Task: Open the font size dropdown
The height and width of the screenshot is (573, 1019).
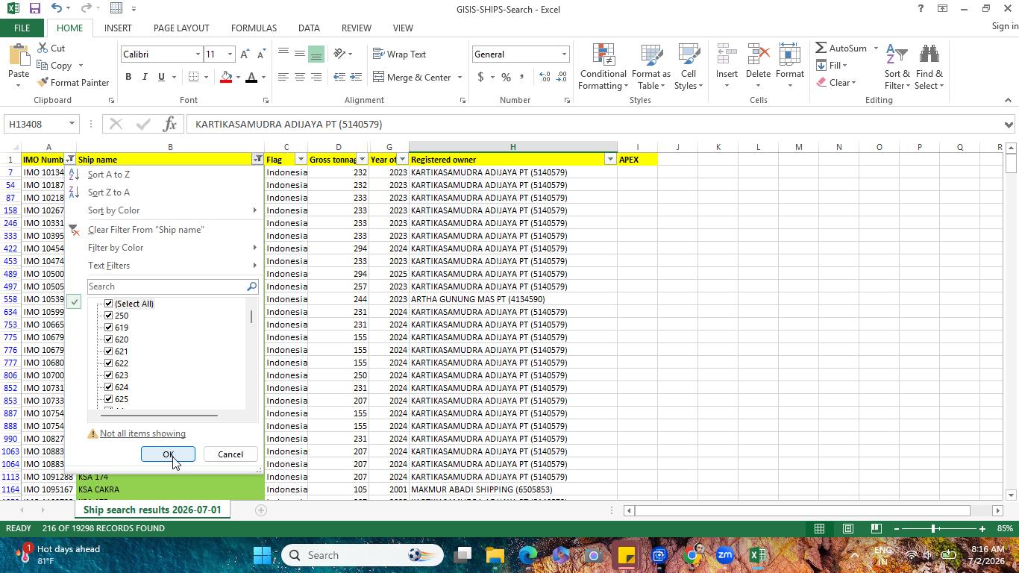Action: (x=230, y=54)
